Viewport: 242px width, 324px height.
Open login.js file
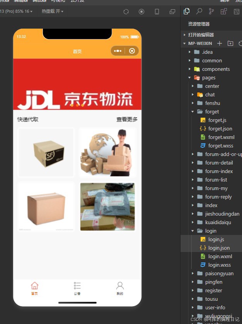click(216, 239)
